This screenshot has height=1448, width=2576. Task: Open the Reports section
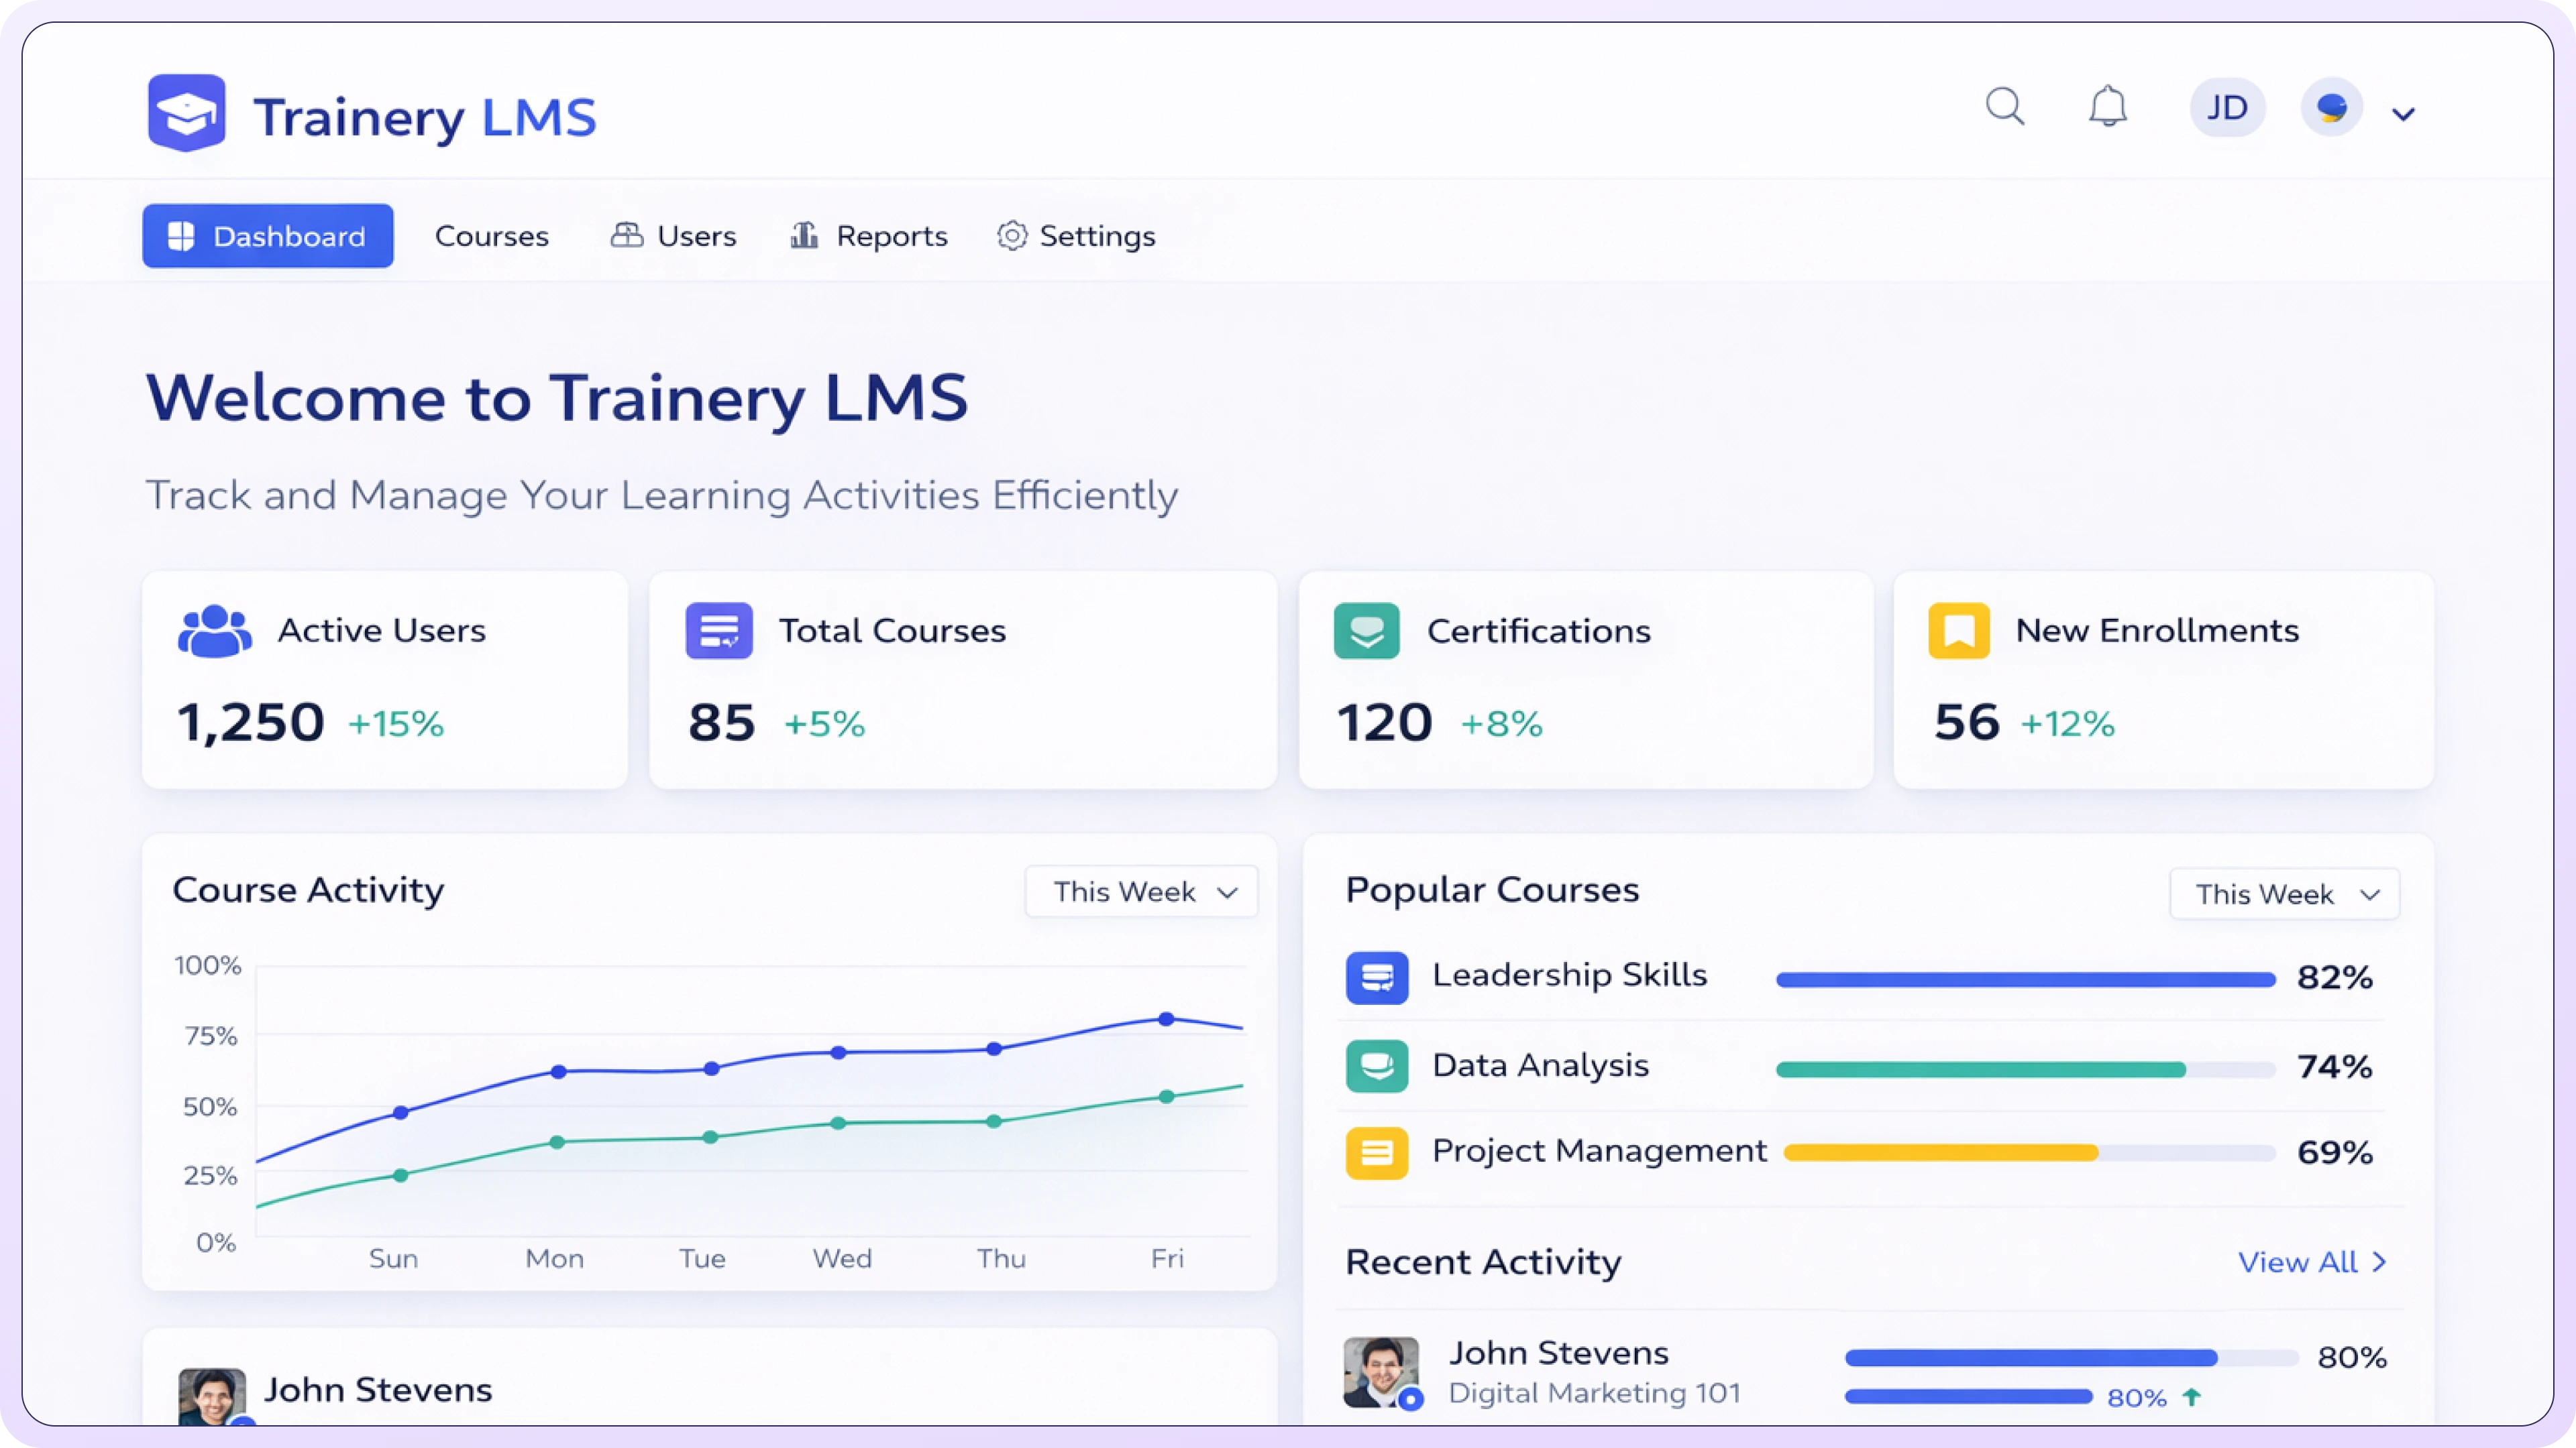point(868,236)
